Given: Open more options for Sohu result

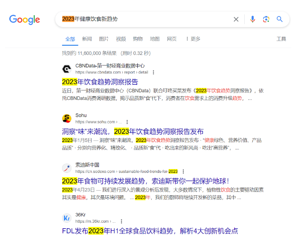Looking at the screenshot, I should coord(127,122).
